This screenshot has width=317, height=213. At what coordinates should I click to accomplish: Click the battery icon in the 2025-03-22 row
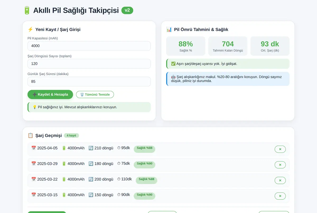click(x=64, y=179)
